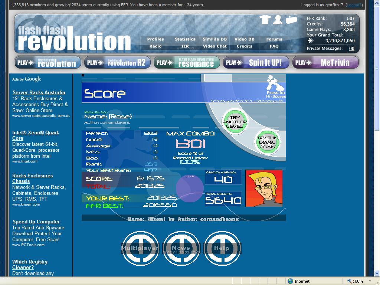Image resolution: width=380 pixels, height=285 pixels.
Task: Click the Logout link
Action: tap(354, 5)
